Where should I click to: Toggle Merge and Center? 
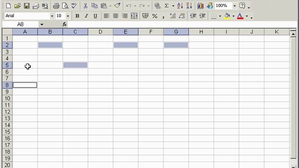click(x=134, y=16)
